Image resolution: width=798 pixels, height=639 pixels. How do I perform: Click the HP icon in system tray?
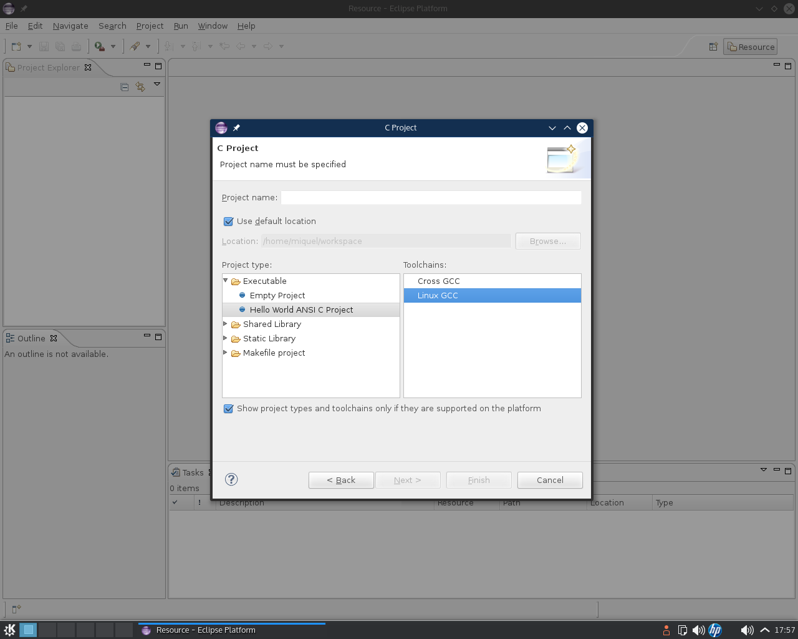(x=715, y=630)
